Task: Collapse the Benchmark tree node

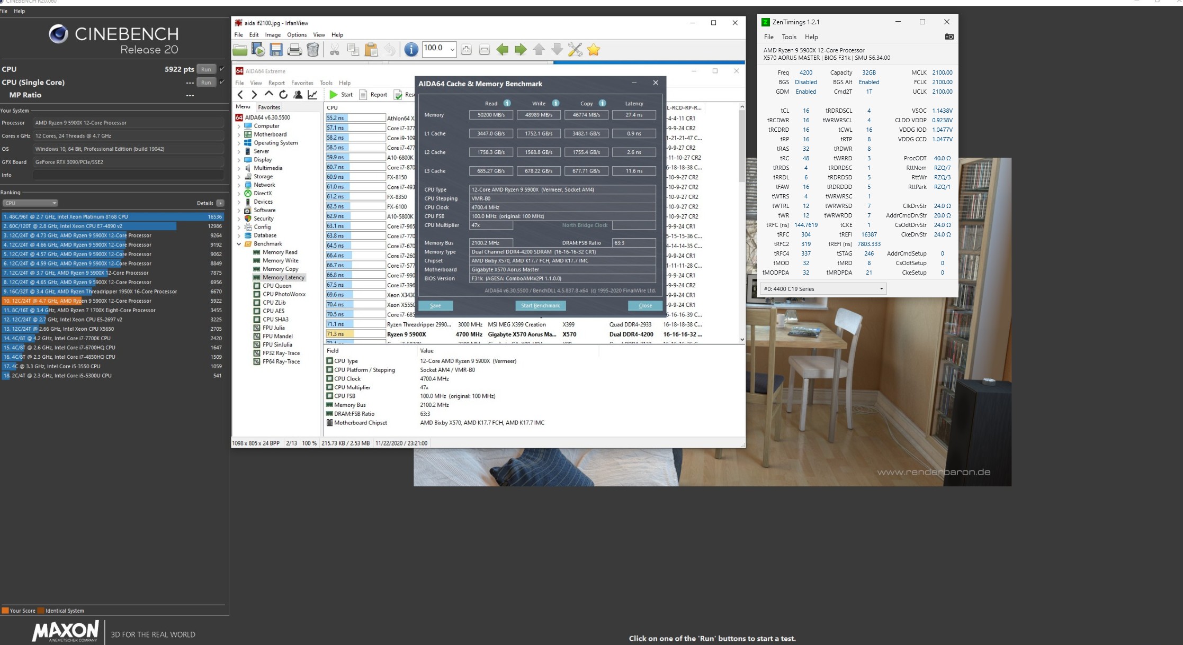Action: pos(239,244)
